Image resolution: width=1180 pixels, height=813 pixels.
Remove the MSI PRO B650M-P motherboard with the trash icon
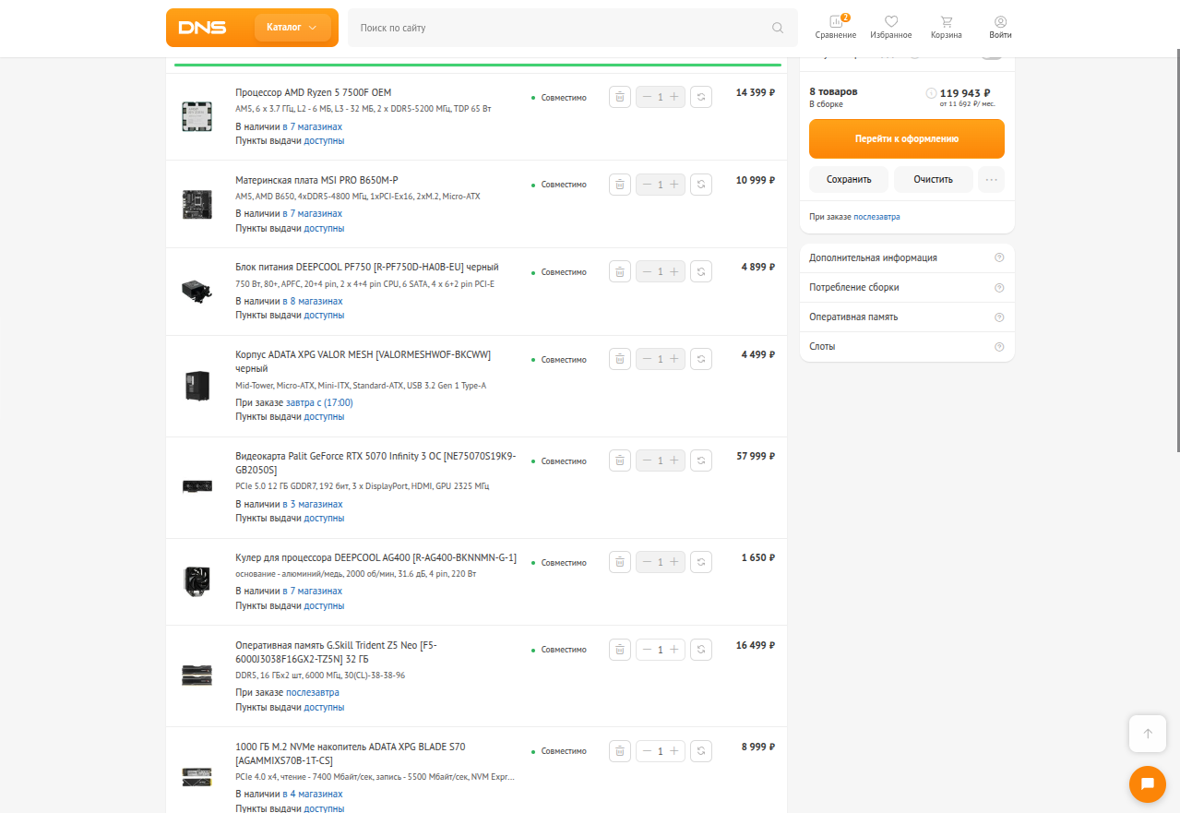(x=620, y=185)
